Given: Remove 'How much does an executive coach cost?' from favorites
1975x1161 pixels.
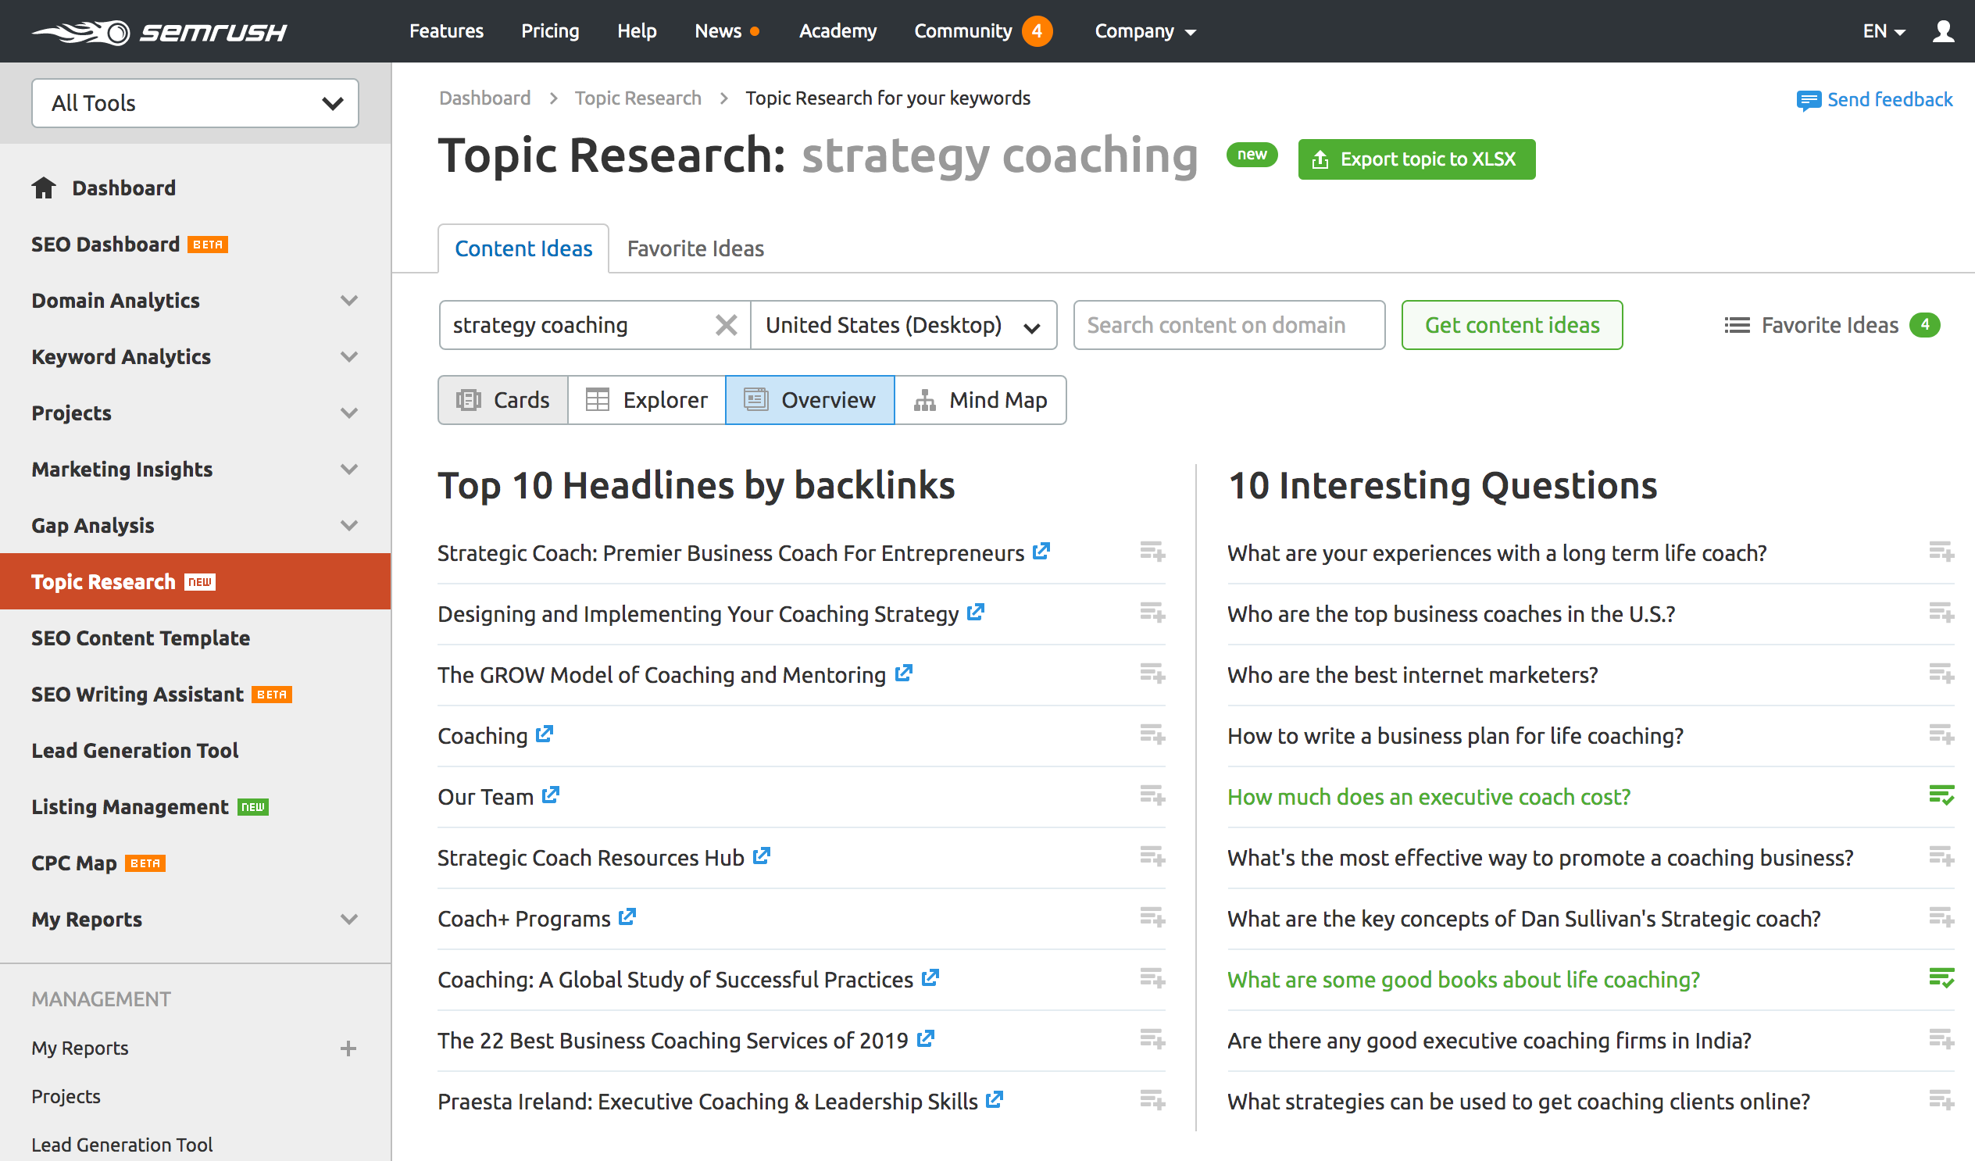Looking at the screenshot, I should click(1941, 795).
